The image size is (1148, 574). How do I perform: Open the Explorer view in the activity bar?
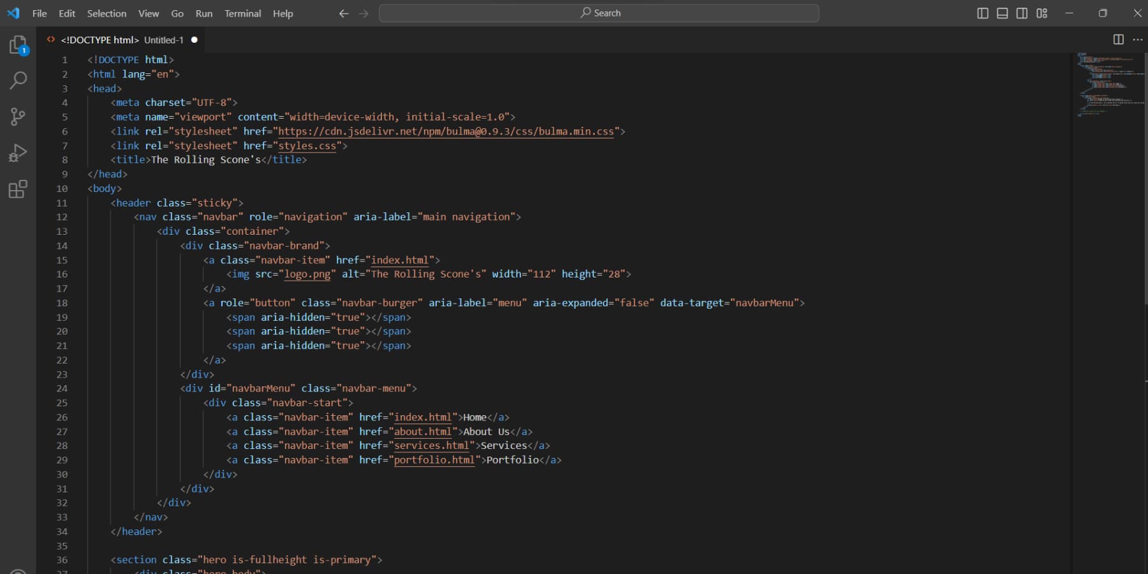(17, 45)
